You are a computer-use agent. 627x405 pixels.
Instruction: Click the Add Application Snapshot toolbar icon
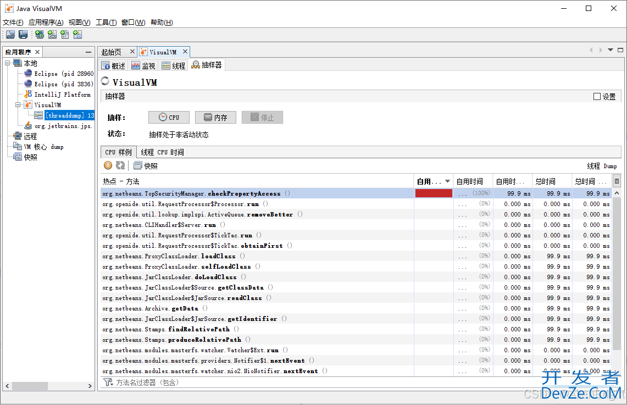[77, 35]
